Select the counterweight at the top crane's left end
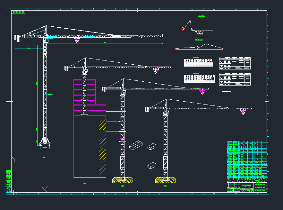This screenshot has width=283, height=210. [x=18, y=38]
